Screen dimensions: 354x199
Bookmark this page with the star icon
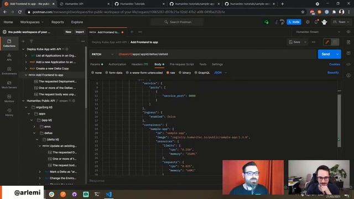click(x=303, y=12)
